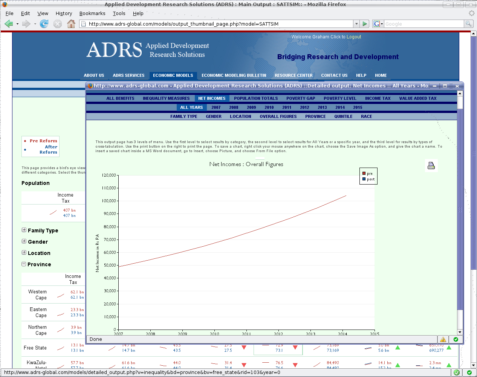Click the printer icon beside the chart
Viewport: 477px width, 377px height.
(x=431, y=165)
